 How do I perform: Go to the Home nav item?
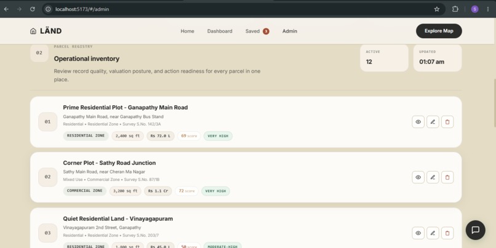(187, 31)
